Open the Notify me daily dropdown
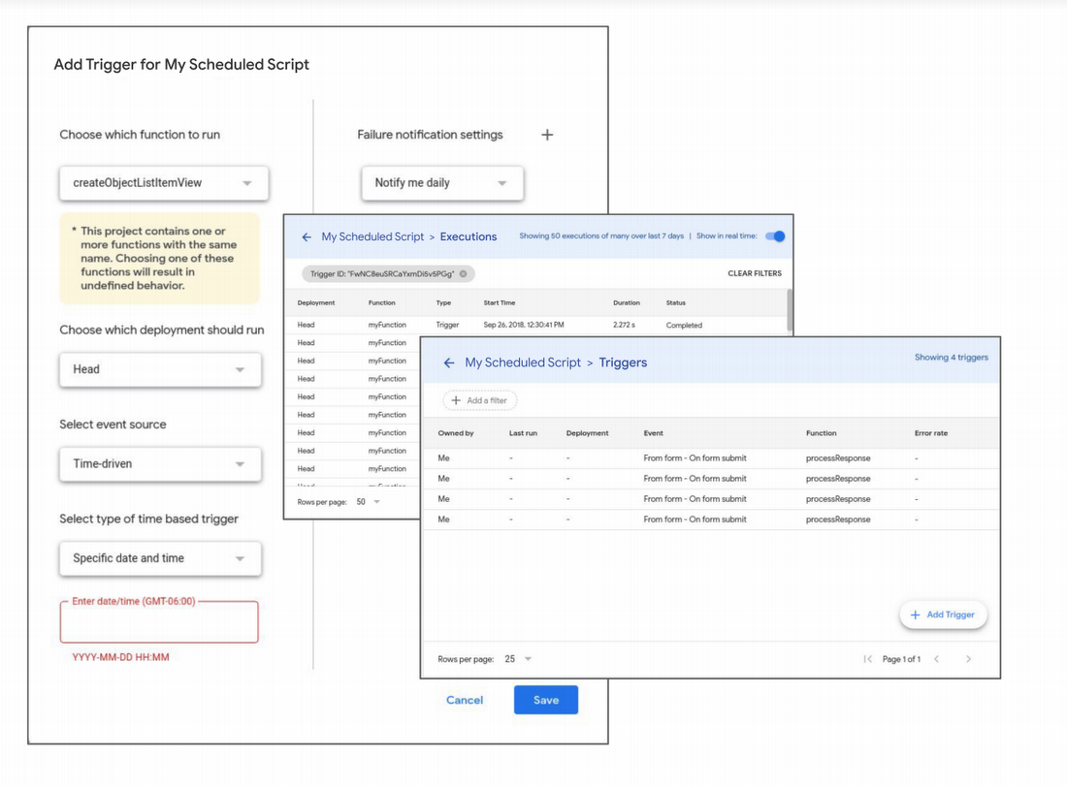The image size is (1067, 787). pos(442,183)
